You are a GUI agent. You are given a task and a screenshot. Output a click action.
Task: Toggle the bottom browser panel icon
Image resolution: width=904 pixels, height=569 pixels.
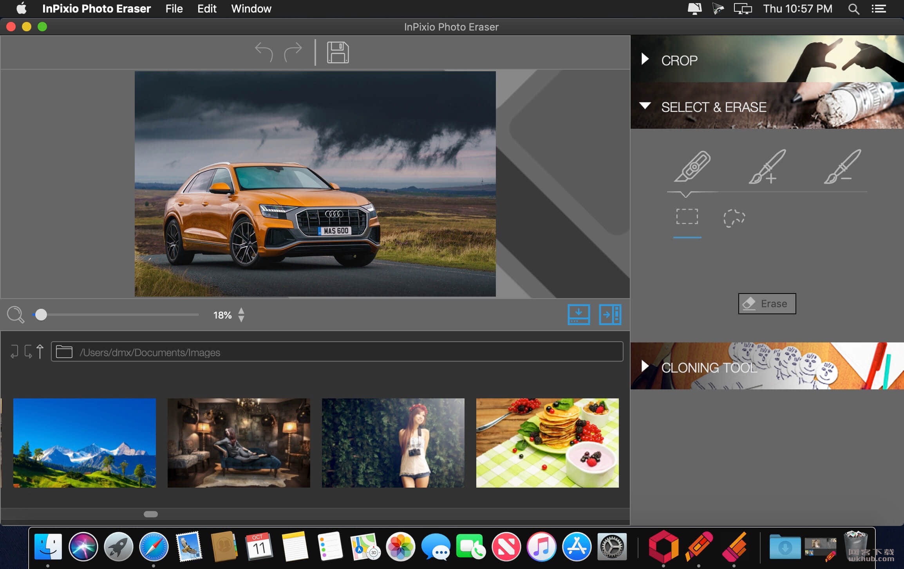579,315
